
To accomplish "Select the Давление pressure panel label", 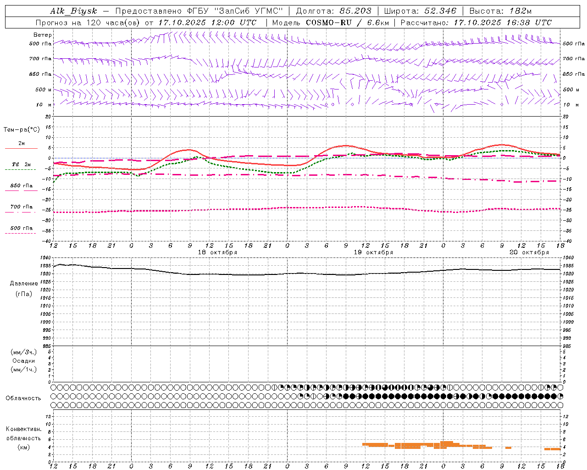I will point(23,284).
